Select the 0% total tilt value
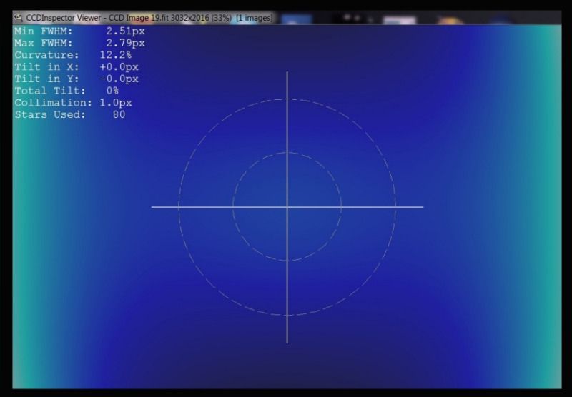Image resolution: width=572 pixels, height=397 pixels. point(112,91)
